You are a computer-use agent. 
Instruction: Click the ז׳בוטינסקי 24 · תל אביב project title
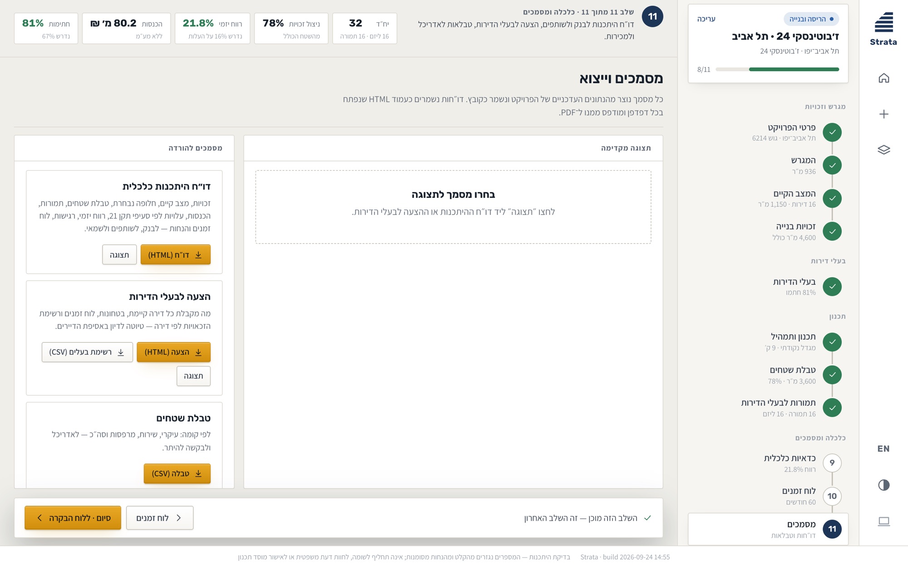[785, 36]
